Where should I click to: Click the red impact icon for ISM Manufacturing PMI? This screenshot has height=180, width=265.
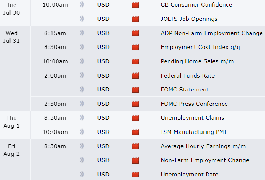(135, 132)
